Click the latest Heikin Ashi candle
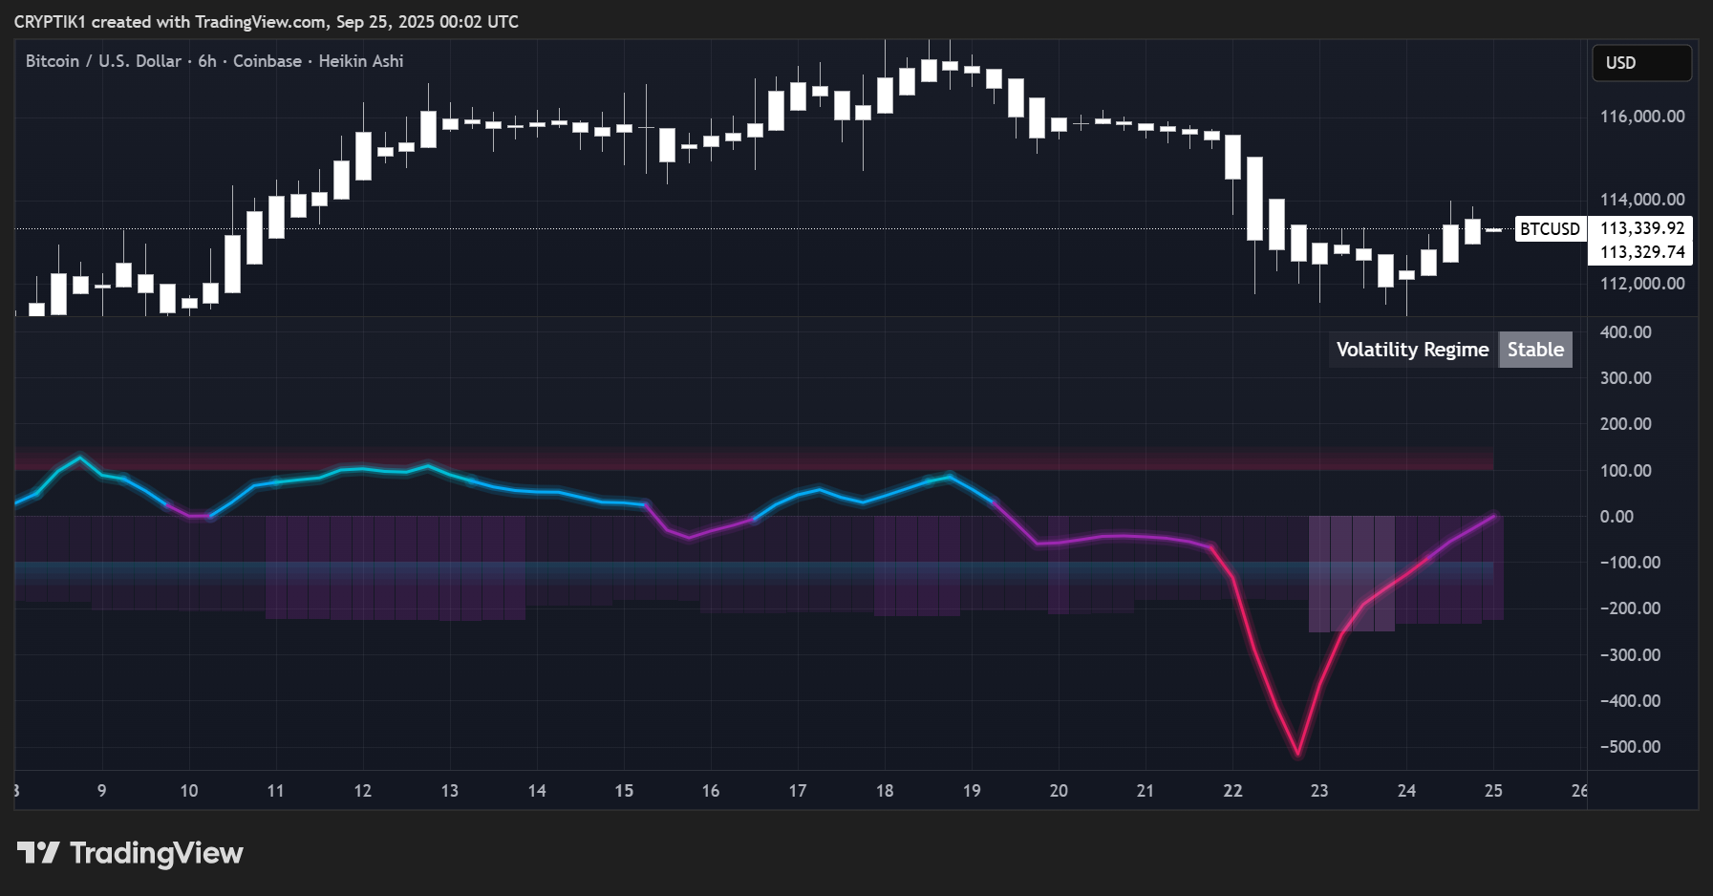Viewport: 1713px width, 896px height. tap(1493, 230)
